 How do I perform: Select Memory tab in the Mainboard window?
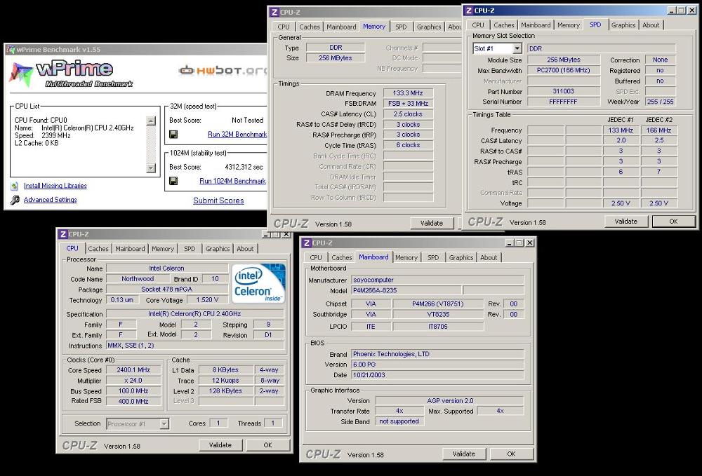point(406,257)
